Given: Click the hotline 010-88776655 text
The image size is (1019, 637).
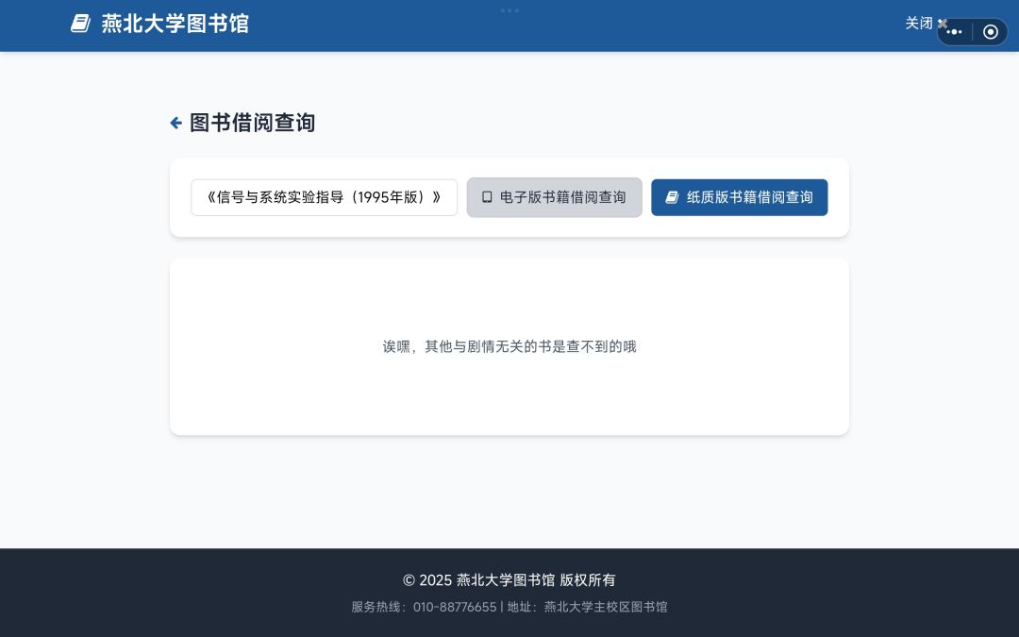Looking at the screenshot, I should point(455,607).
